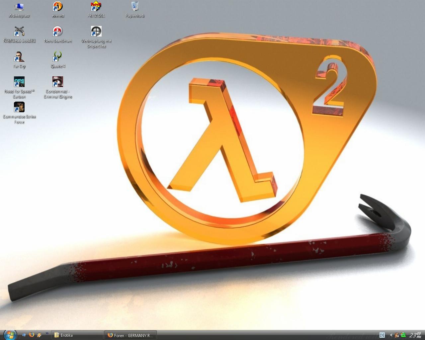This screenshot has height=340, width=425.
Task: Click the 23:49 clock in the system tray
Action: tap(415, 335)
